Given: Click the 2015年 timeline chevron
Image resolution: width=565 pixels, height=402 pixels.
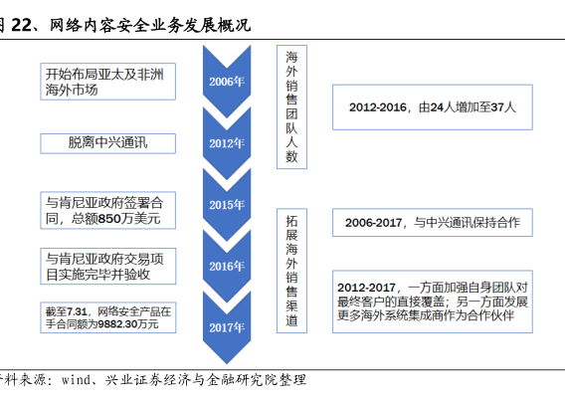Looking at the screenshot, I should [227, 205].
